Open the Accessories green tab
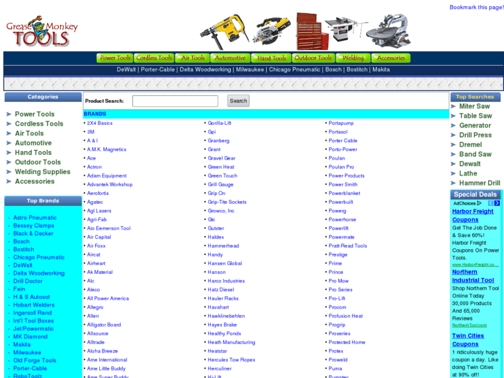The image size is (504, 378). coord(391,58)
